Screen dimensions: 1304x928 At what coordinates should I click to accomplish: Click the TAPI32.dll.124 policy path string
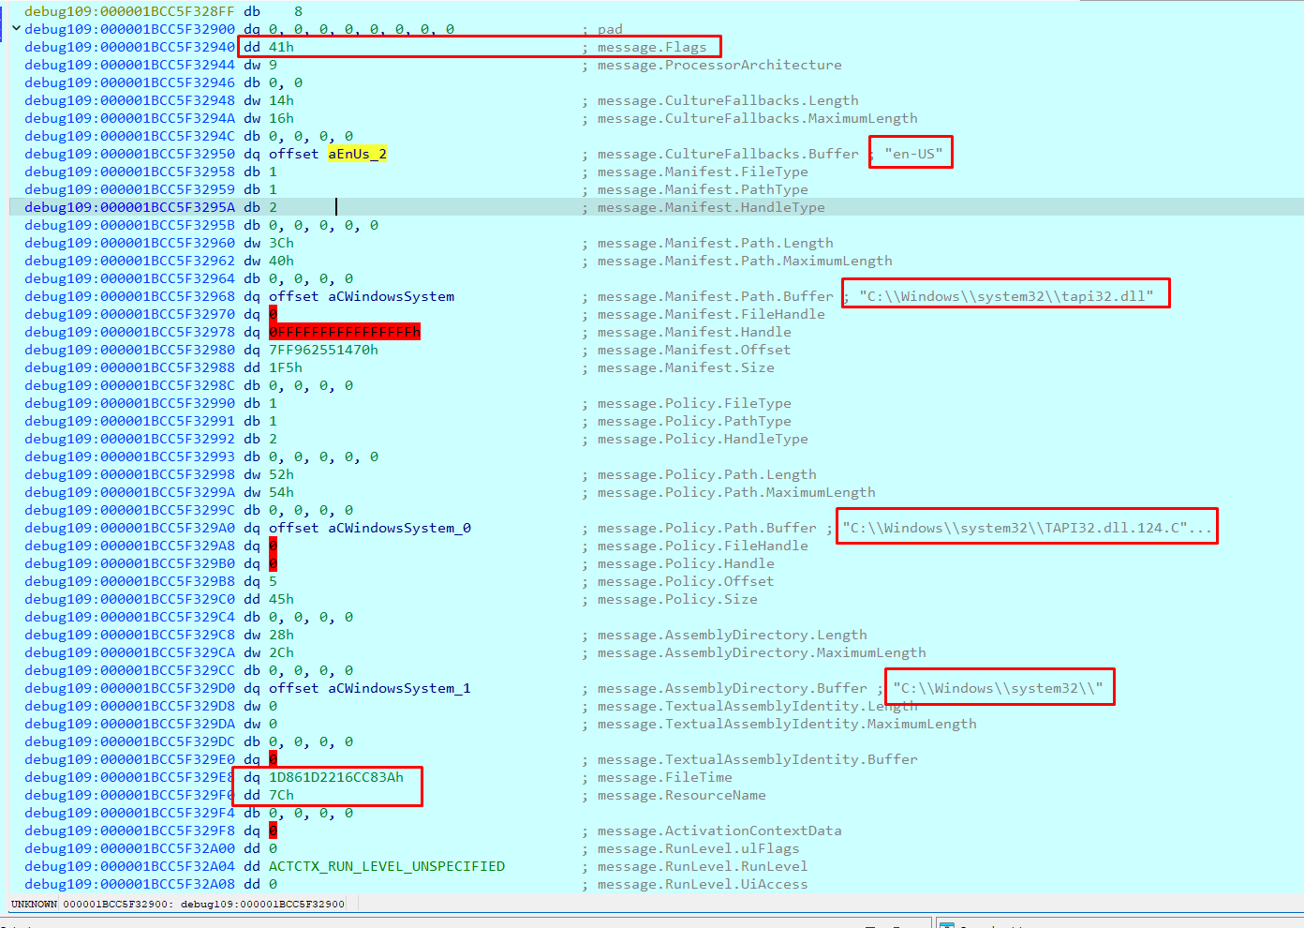coord(1026,528)
